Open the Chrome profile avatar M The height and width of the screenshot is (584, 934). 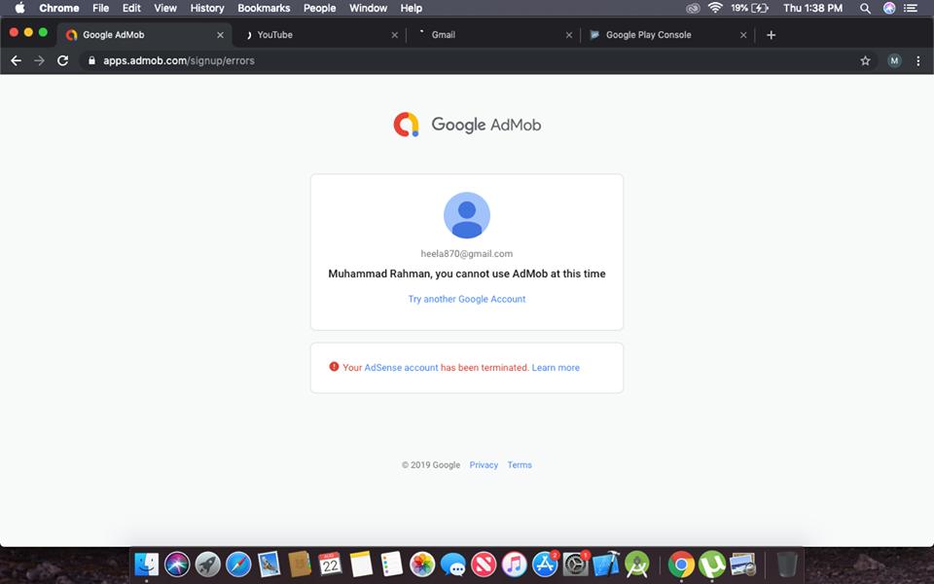(894, 60)
